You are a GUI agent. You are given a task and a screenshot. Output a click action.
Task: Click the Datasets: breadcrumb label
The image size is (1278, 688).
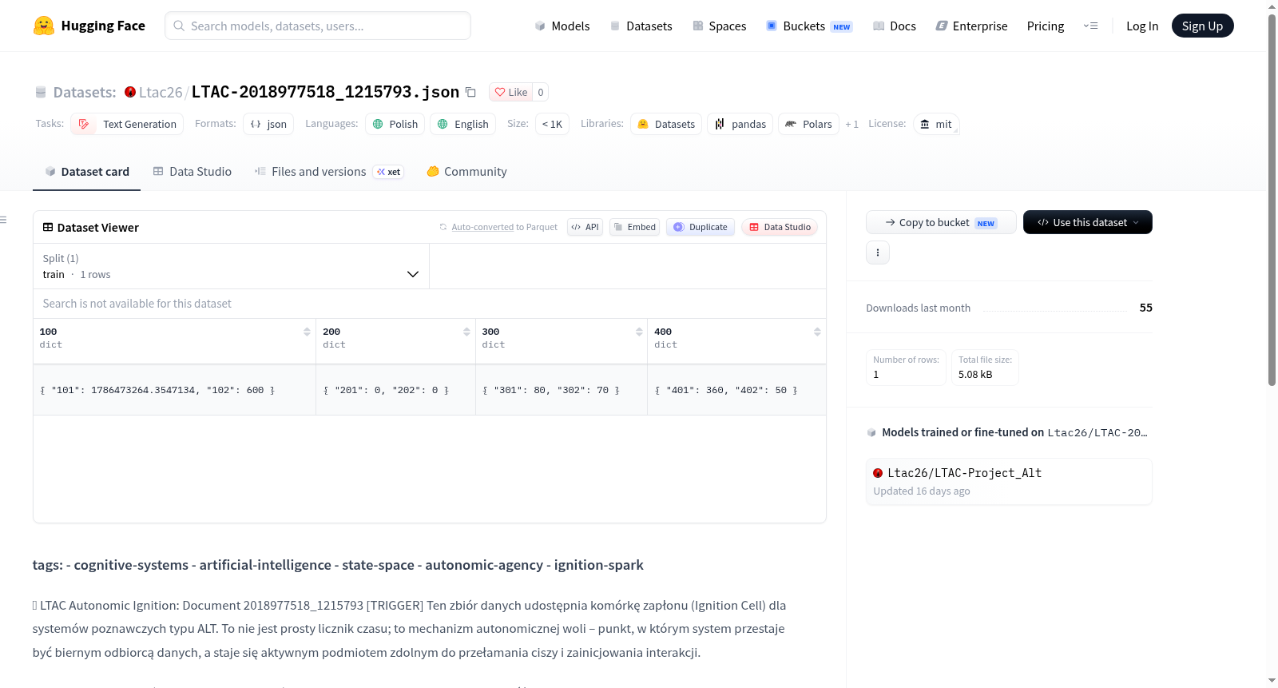click(x=85, y=93)
